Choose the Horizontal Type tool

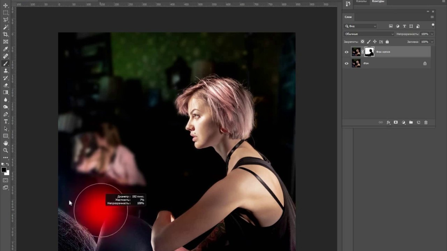click(6, 121)
